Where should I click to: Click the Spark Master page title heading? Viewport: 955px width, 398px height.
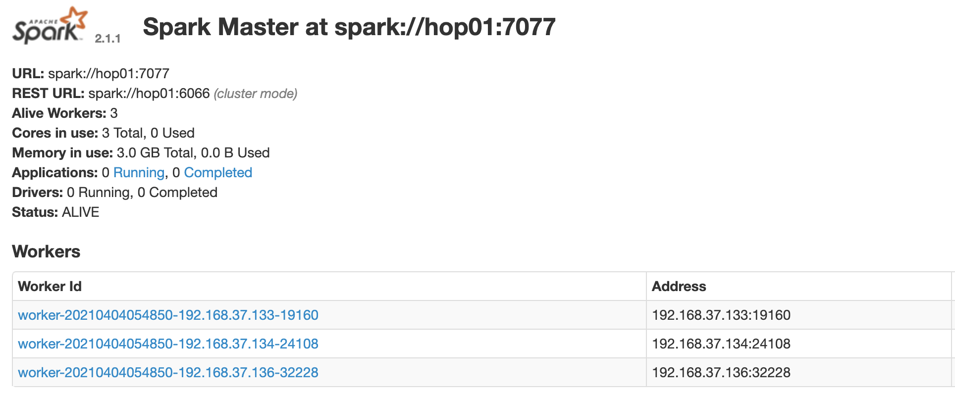(349, 27)
